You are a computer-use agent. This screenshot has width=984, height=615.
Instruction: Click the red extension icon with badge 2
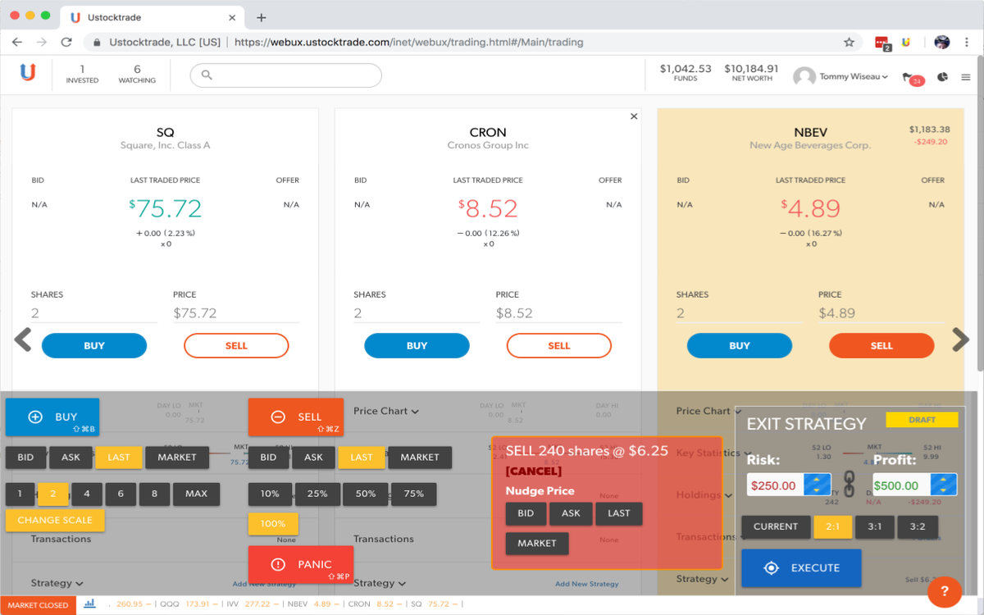coord(882,43)
